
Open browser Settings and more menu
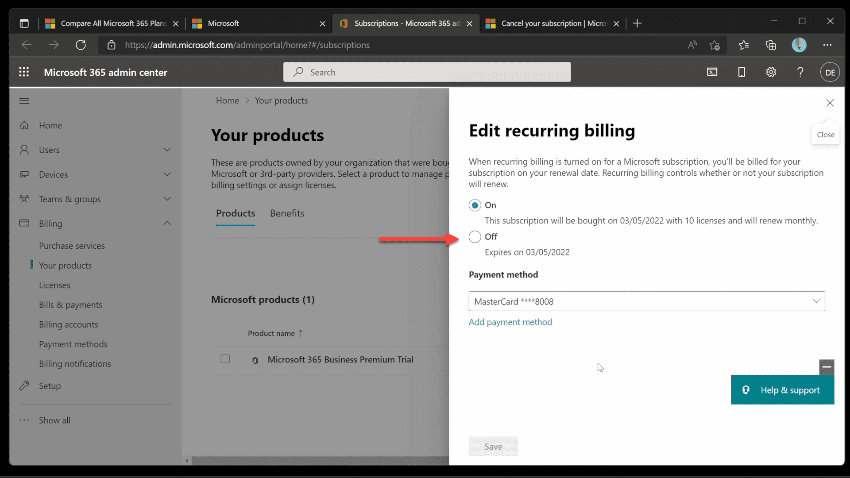[827, 45]
